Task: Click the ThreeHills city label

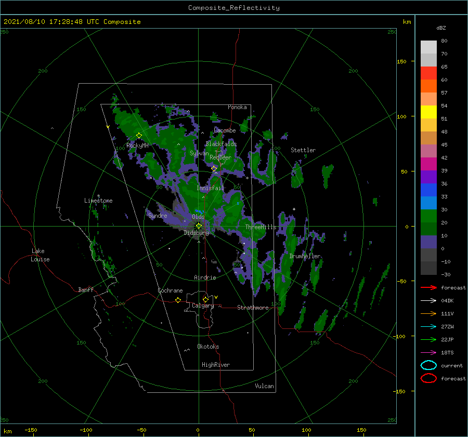Action: tap(261, 227)
